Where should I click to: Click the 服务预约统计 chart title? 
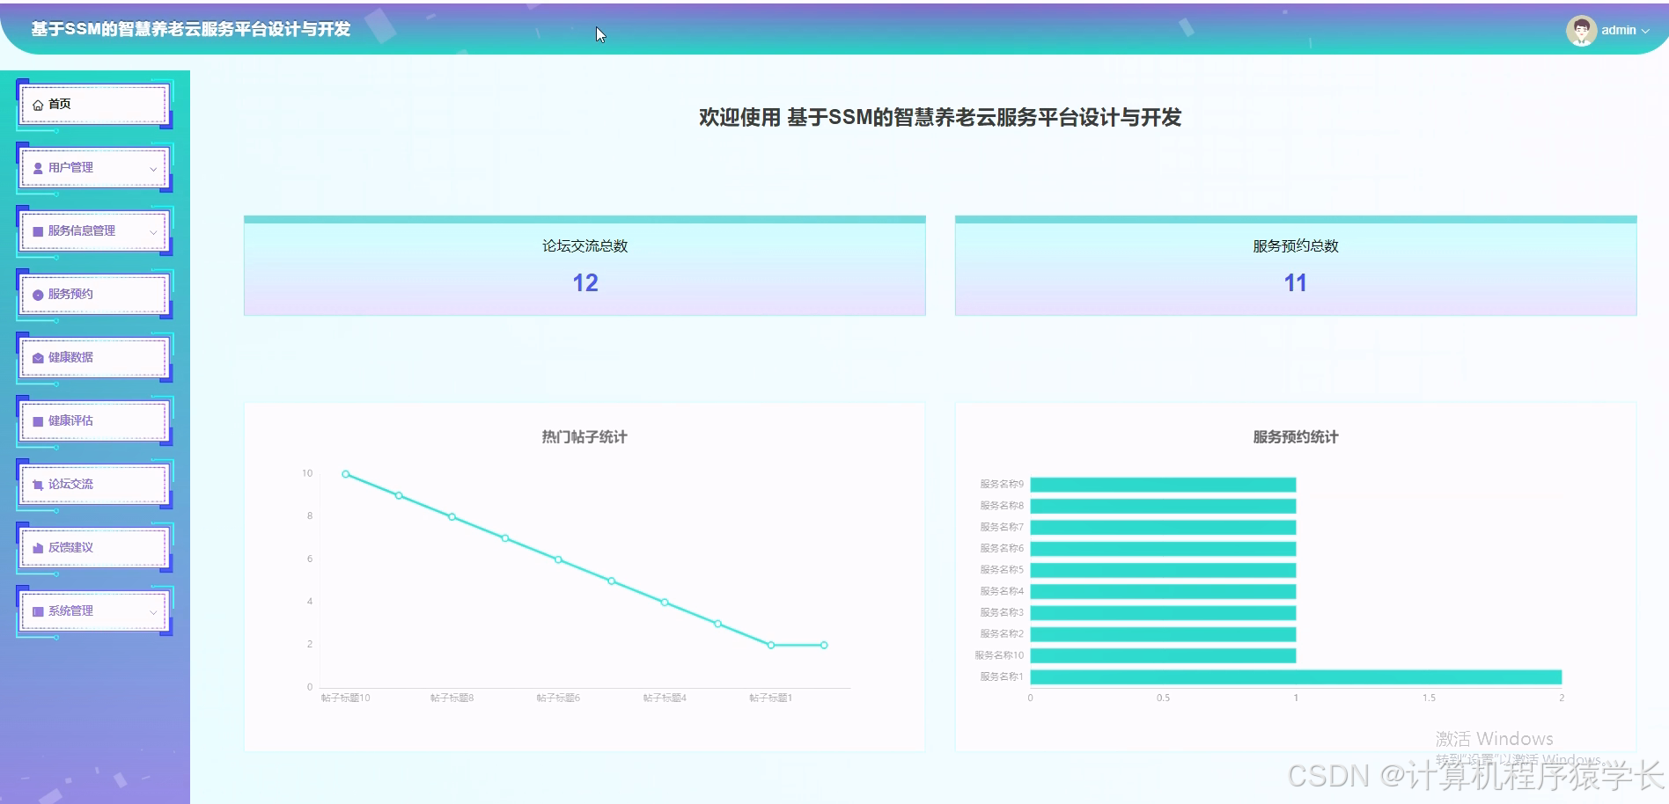[x=1296, y=437]
